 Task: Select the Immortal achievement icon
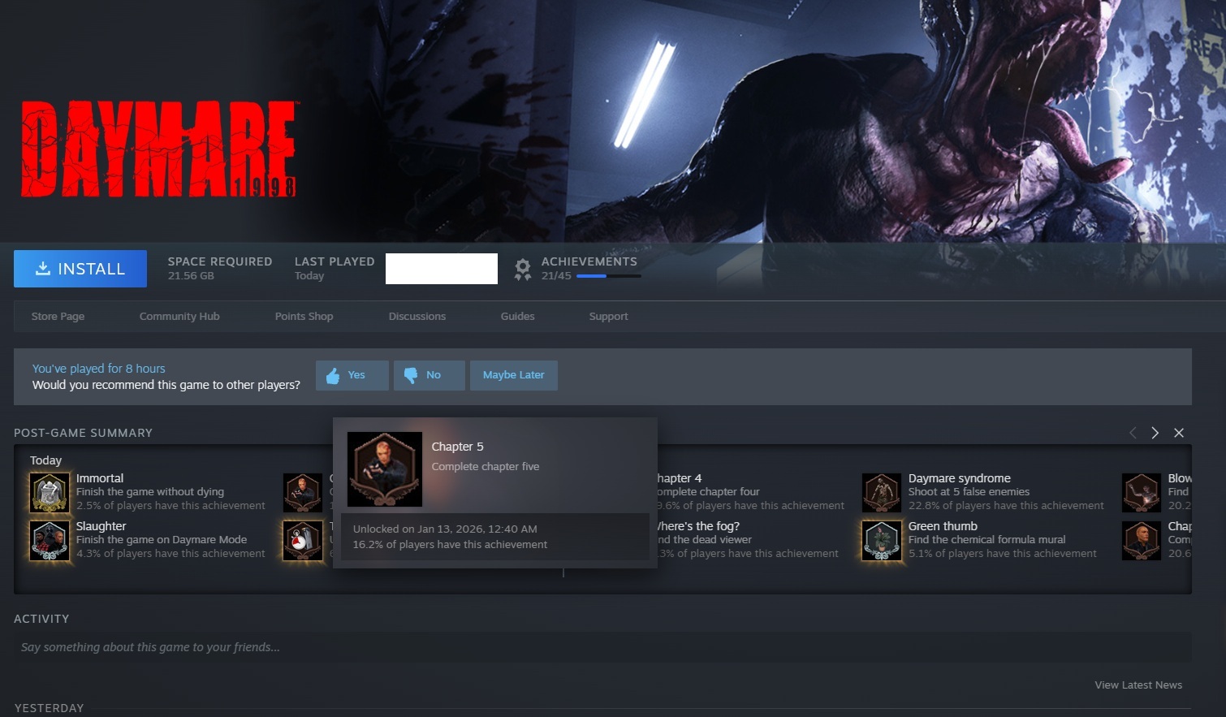50,493
